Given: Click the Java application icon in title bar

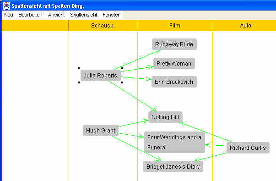Looking at the screenshot, I should pyautogui.click(x=6, y=6).
